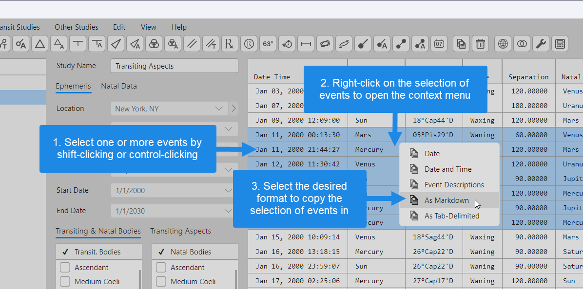Select the 63° degree toolbar icon

click(x=268, y=44)
